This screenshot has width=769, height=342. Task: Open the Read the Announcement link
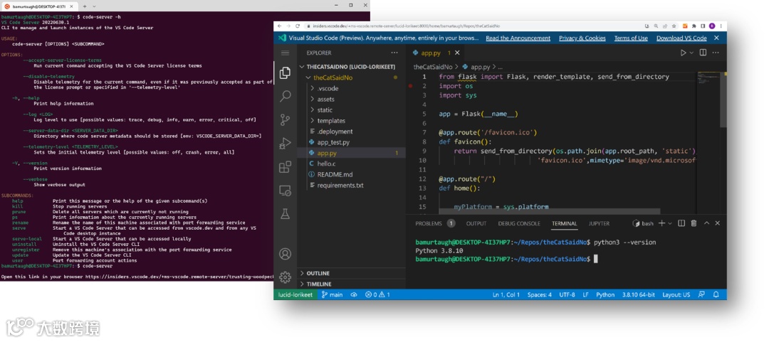pos(518,38)
